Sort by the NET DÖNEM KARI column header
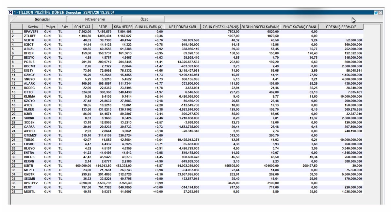 (x=183, y=27)
